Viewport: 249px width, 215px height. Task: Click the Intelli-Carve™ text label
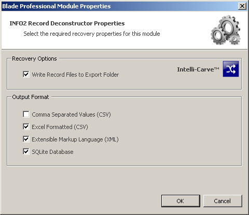tap(198, 69)
